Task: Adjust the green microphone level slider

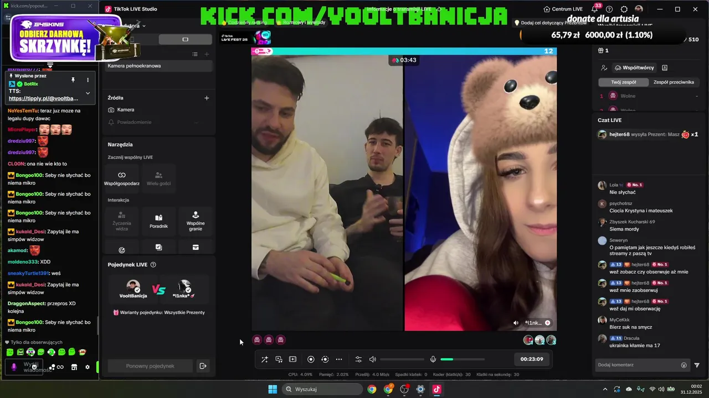Action: point(463,359)
